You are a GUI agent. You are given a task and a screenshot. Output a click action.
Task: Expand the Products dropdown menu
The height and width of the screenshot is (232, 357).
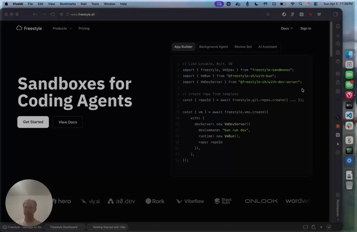tap(62, 28)
